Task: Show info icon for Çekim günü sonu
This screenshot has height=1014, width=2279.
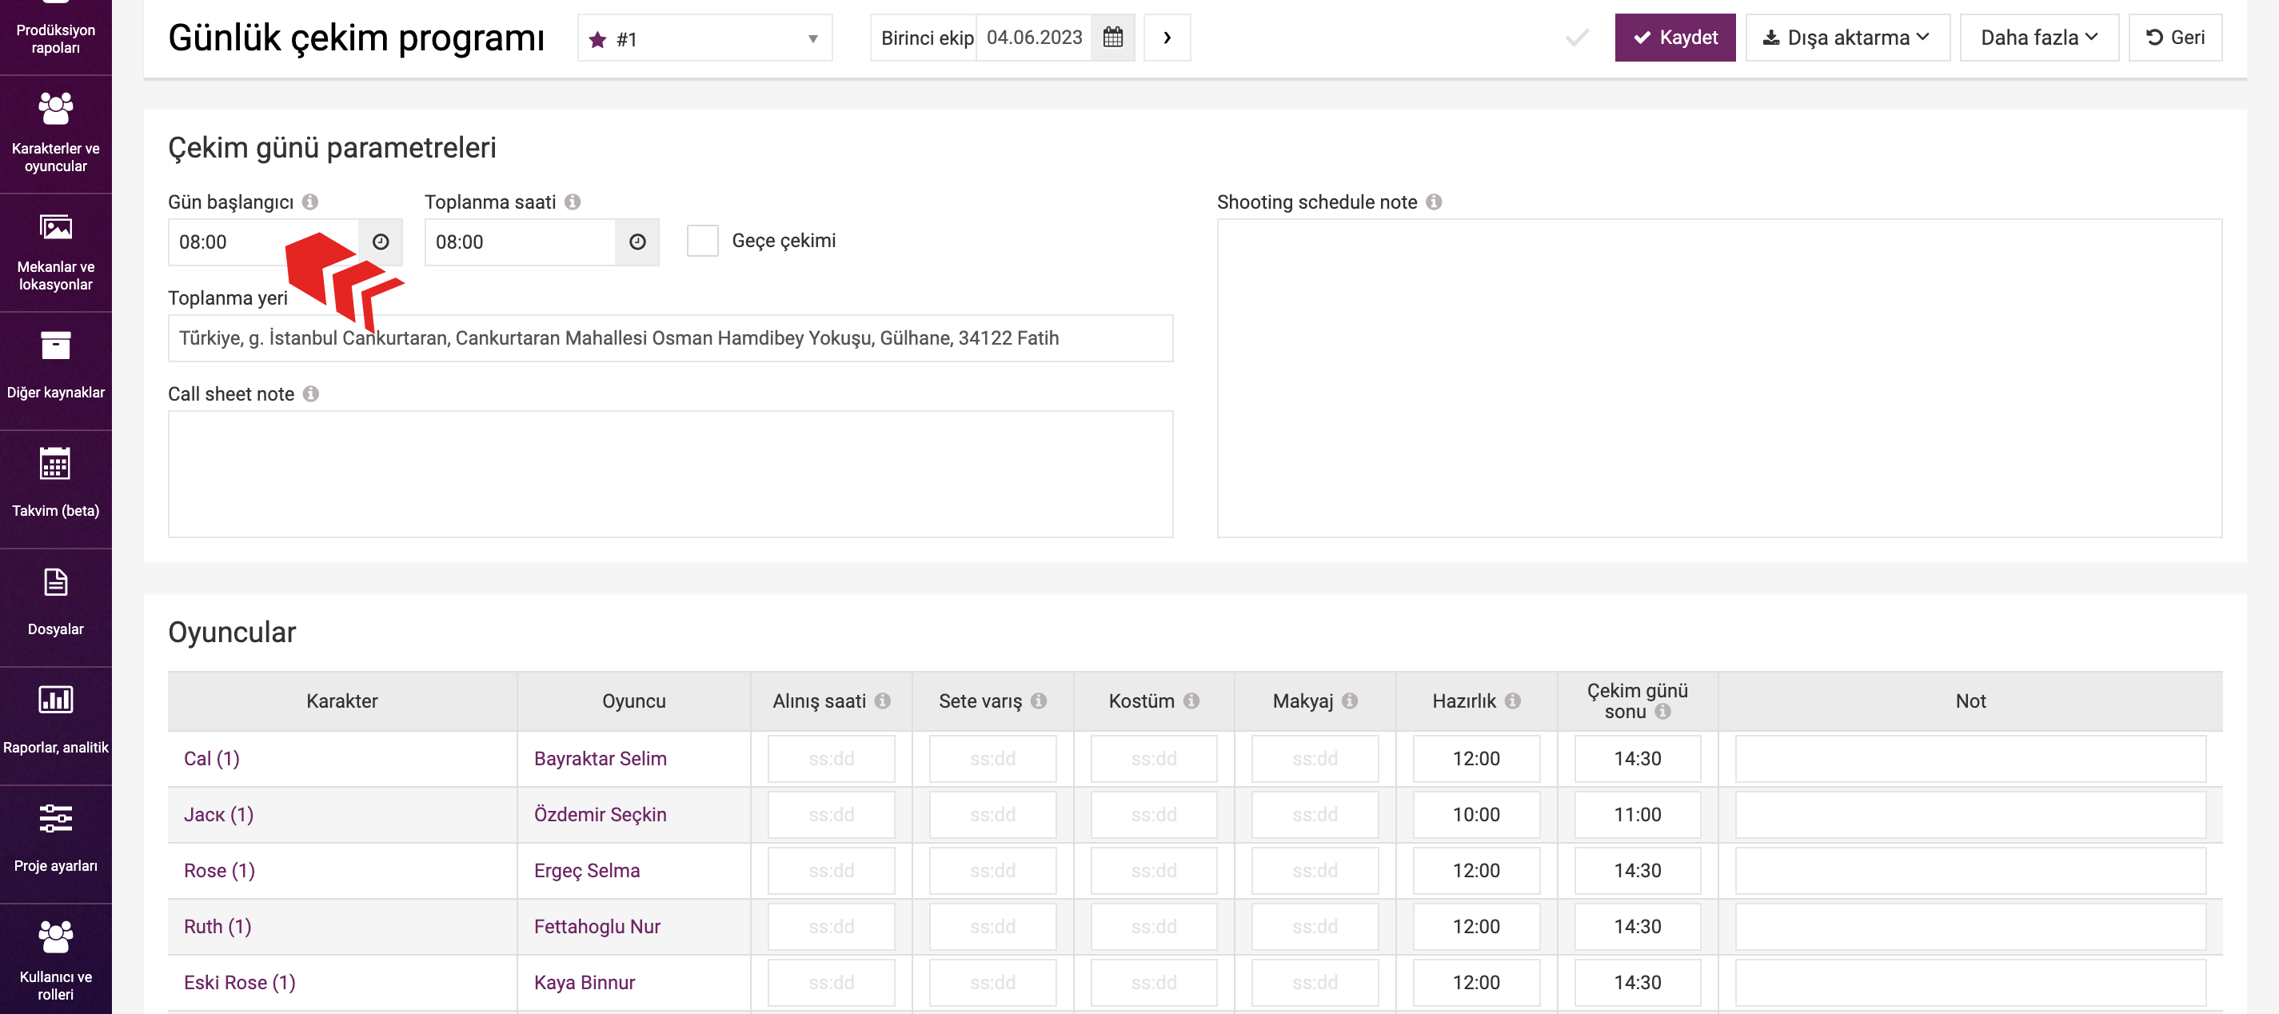Action: coord(1662,712)
